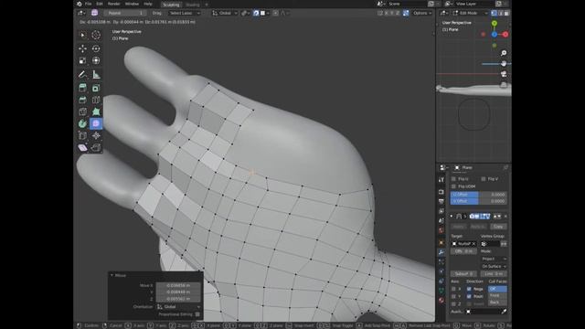585x329 pixels.
Task: Enable the Flip U checkbox
Action: (x=453, y=179)
